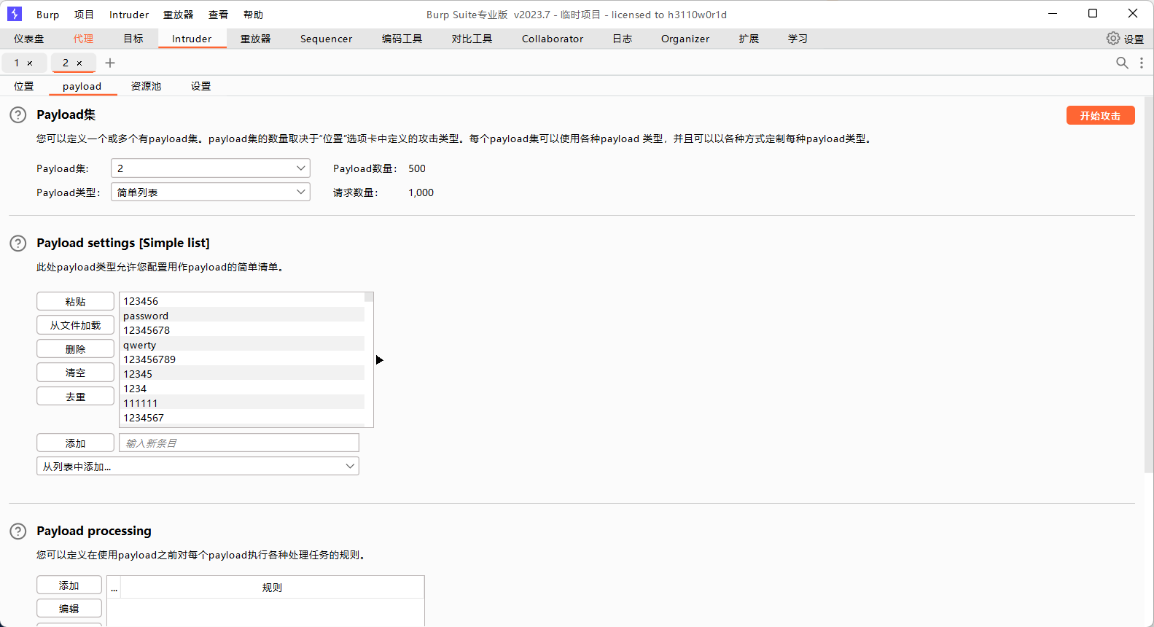Click the 开始攻击 button
1154x627 pixels.
click(1100, 115)
